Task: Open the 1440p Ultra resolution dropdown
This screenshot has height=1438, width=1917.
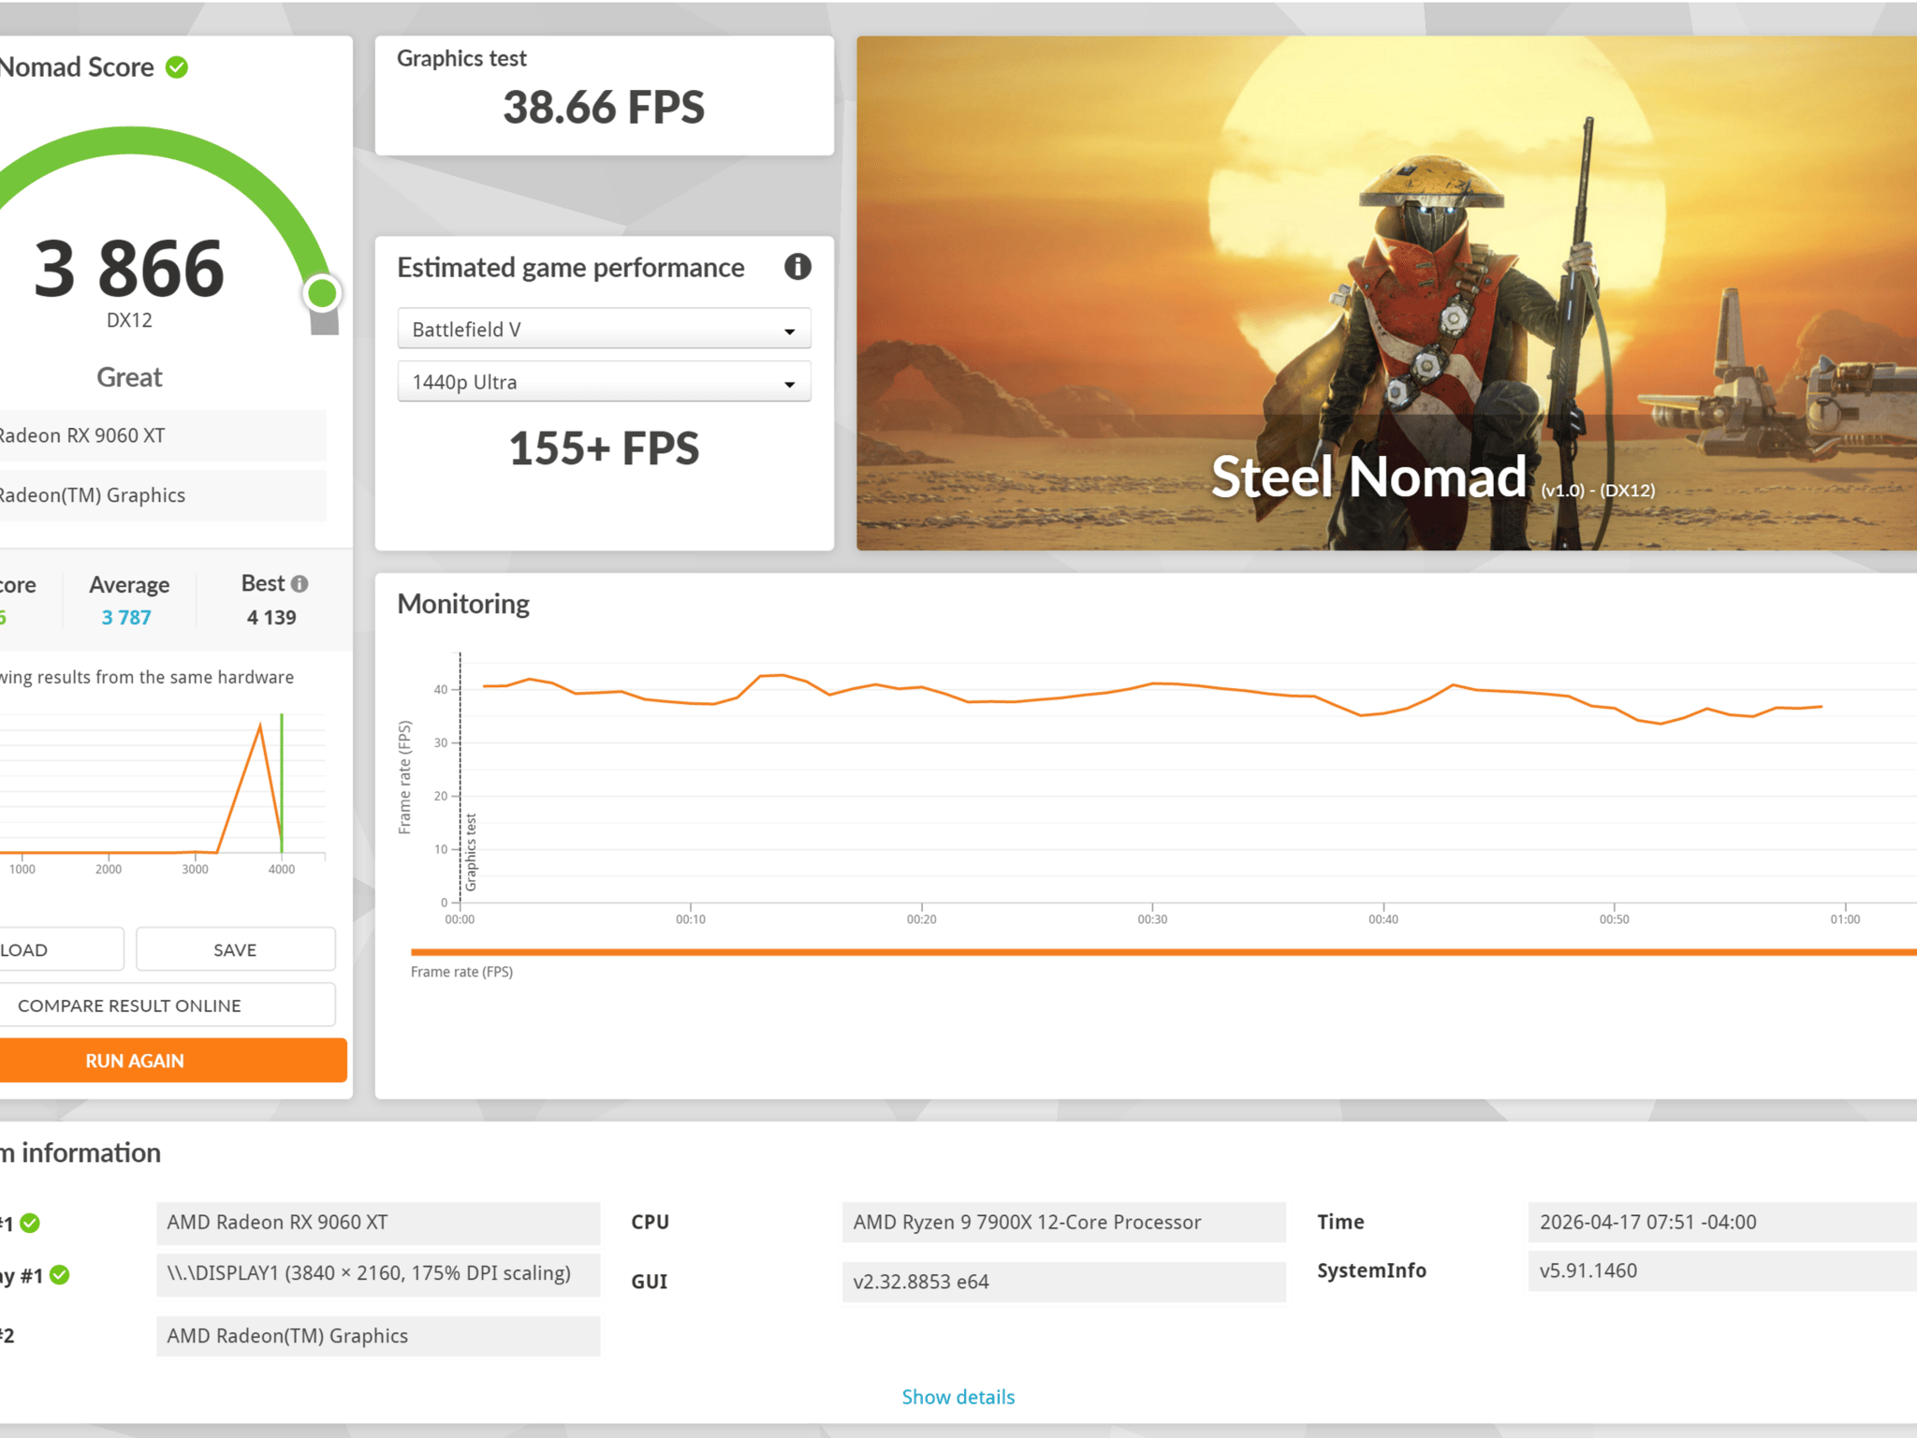Action: click(604, 382)
